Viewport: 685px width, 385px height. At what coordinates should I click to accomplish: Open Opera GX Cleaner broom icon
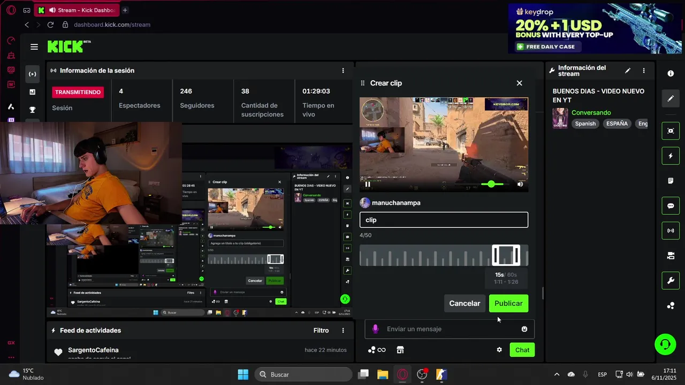pyautogui.click(x=11, y=56)
